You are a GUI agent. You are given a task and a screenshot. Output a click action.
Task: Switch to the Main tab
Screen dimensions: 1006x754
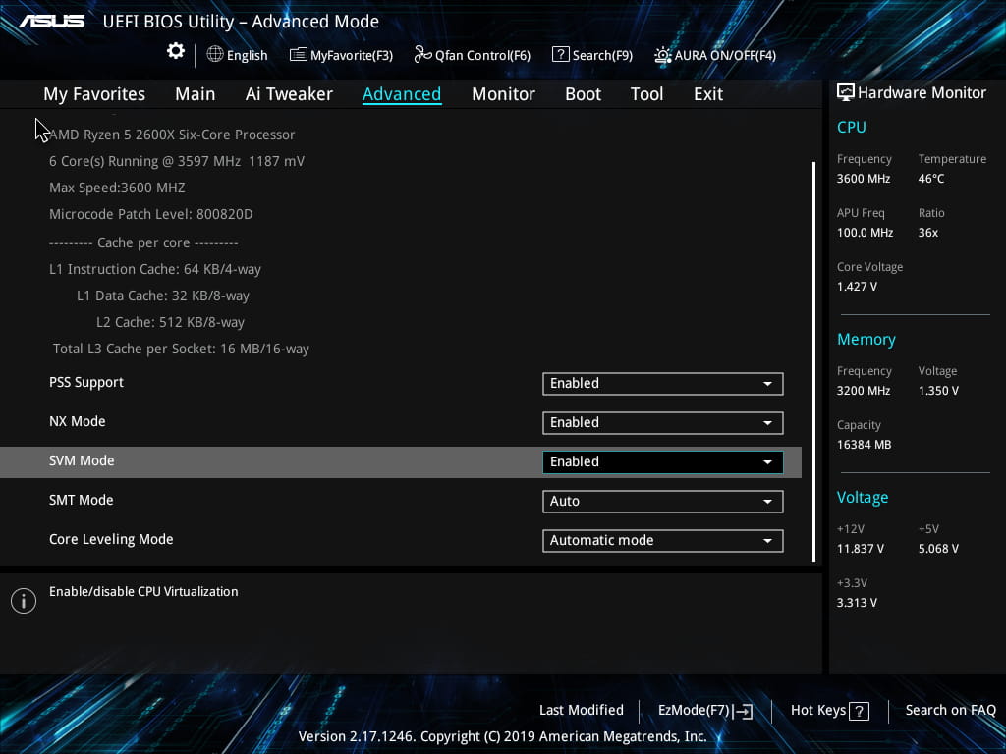point(196,94)
